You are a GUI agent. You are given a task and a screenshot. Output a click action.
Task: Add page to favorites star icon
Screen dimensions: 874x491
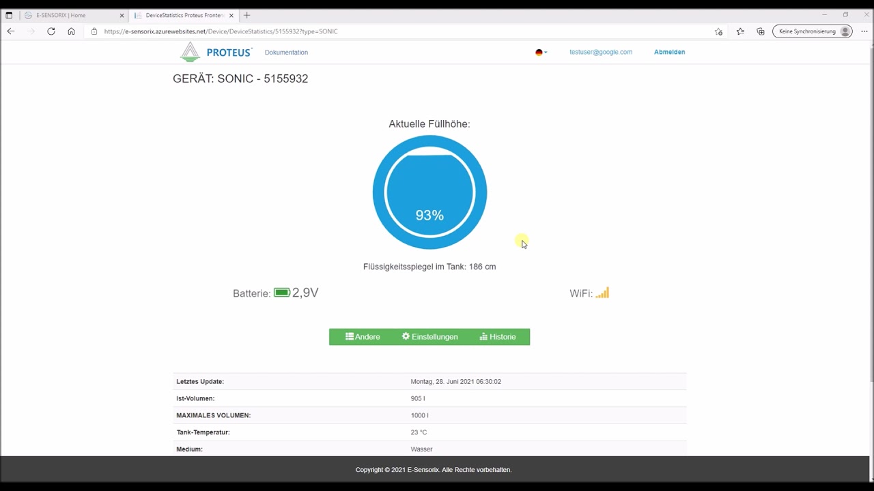[x=718, y=31]
